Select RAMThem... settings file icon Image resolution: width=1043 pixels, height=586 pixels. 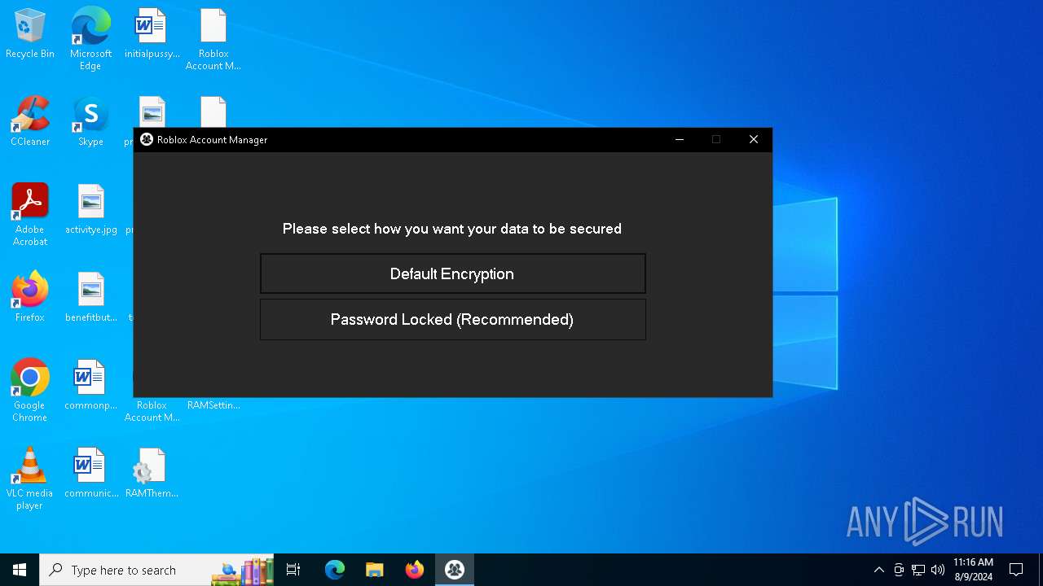[x=152, y=473]
